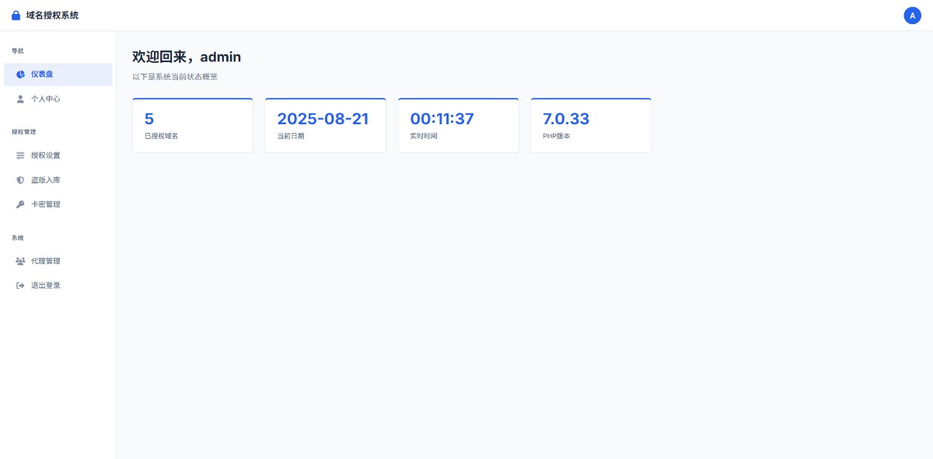
Task: Navigate to 盗版入库 menu label
Action: (x=46, y=180)
